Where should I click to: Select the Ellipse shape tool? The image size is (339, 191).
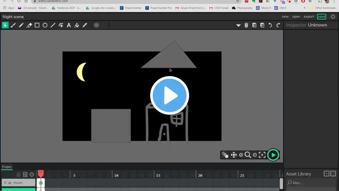pyautogui.click(x=45, y=25)
